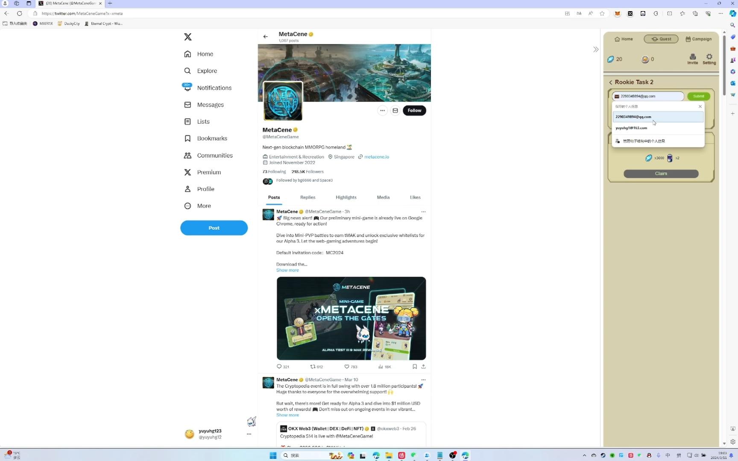Viewport: 738px width, 461px height.
Task: Open MetaCene profile avatar image
Action: pos(283,101)
